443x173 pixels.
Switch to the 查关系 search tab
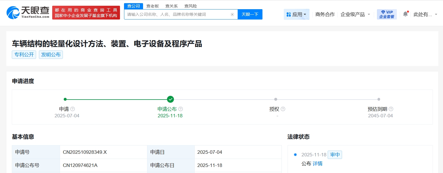coord(172,6)
